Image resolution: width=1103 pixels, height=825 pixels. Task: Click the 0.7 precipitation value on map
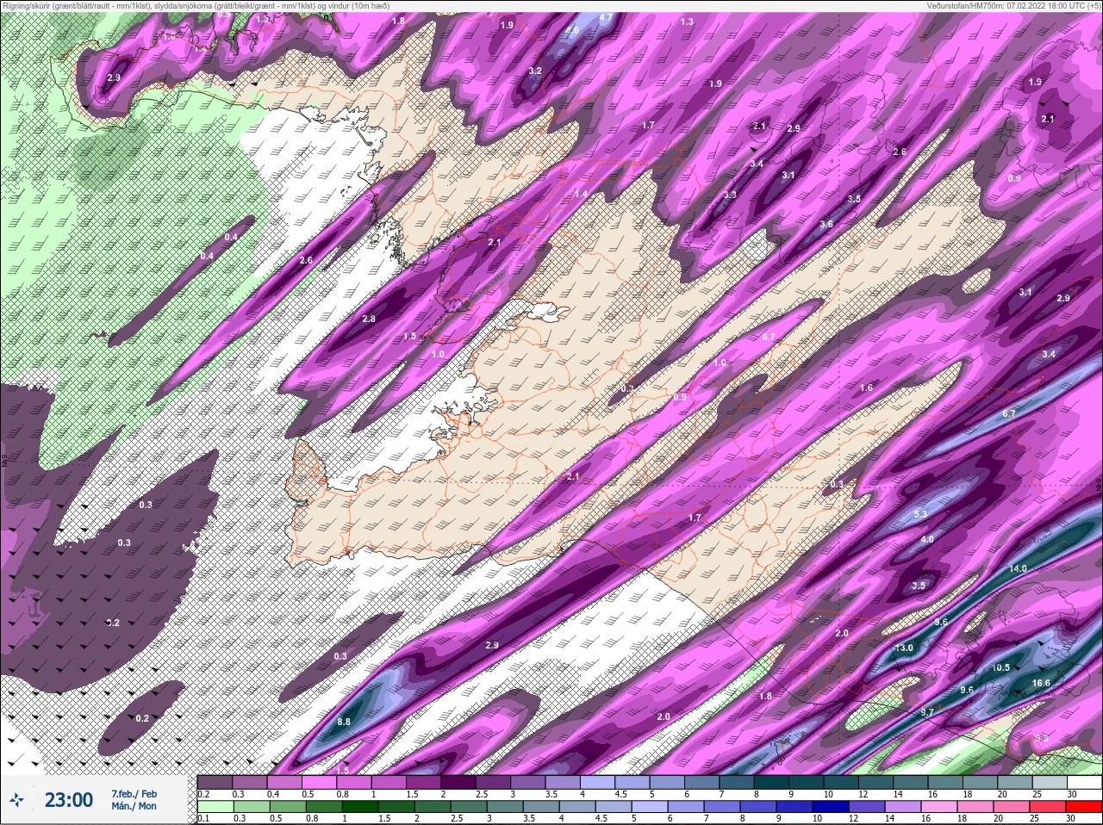769,337
